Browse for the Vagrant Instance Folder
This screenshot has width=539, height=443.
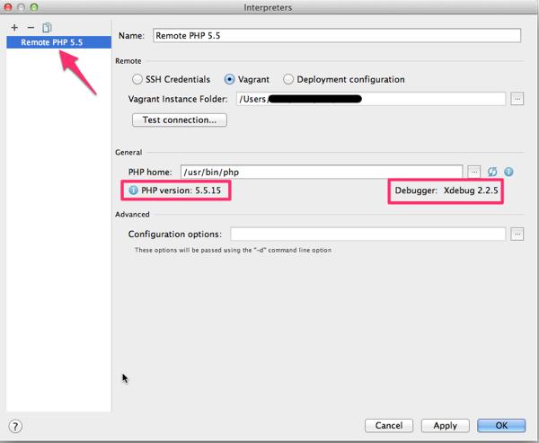[517, 99]
